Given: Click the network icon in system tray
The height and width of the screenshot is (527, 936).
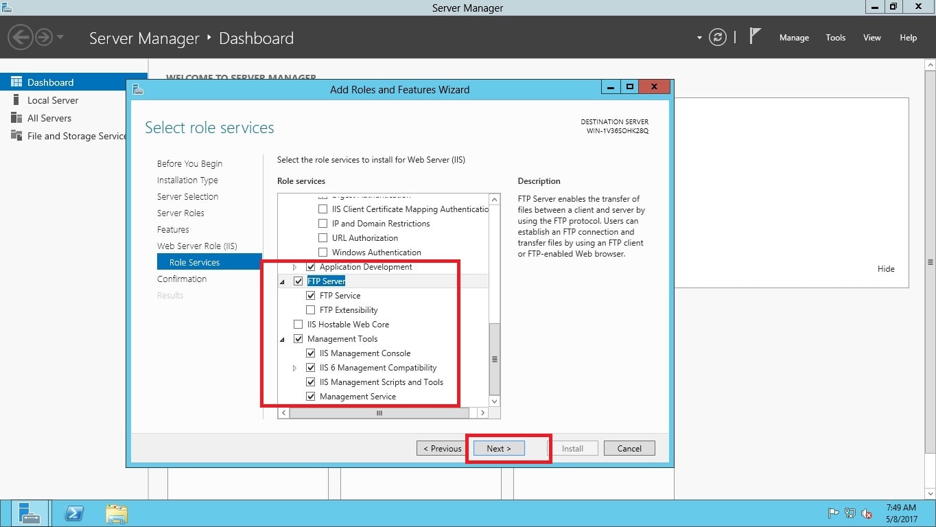Looking at the screenshot, I should point(850,513).
